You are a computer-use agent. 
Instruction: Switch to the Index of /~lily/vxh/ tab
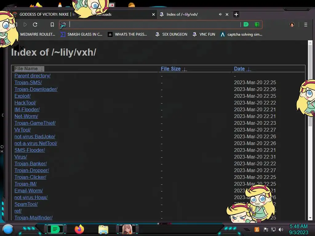tap(194, 14)
